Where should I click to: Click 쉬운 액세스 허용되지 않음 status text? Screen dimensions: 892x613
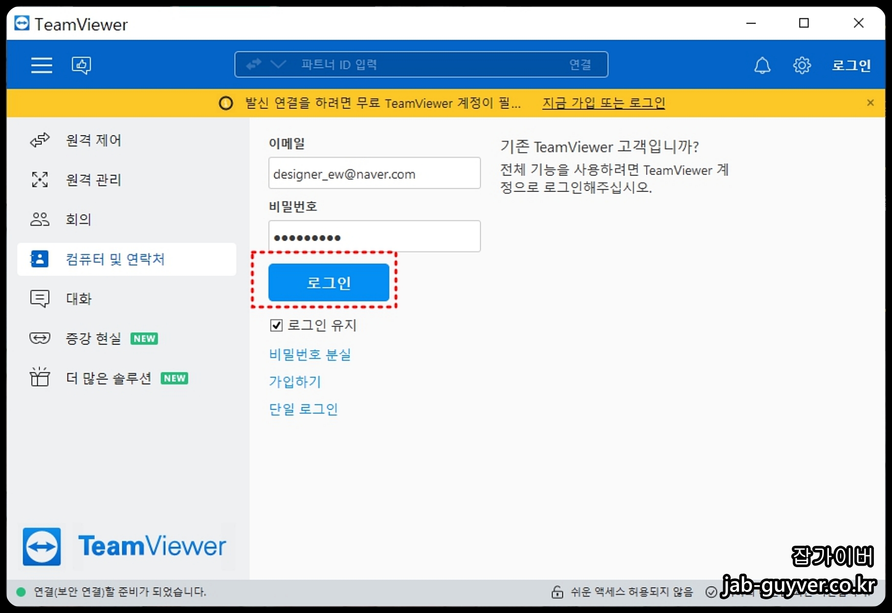pyautogui.click(x=632, y=592)
